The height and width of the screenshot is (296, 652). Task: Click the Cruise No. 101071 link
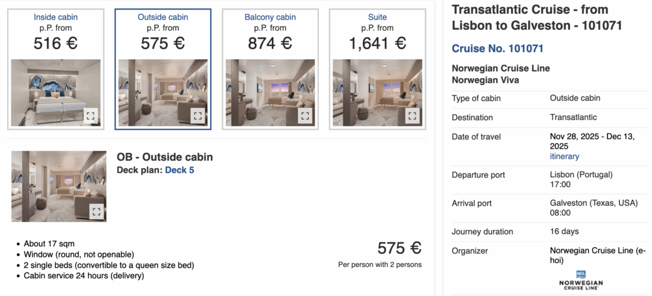click(497, 49)
